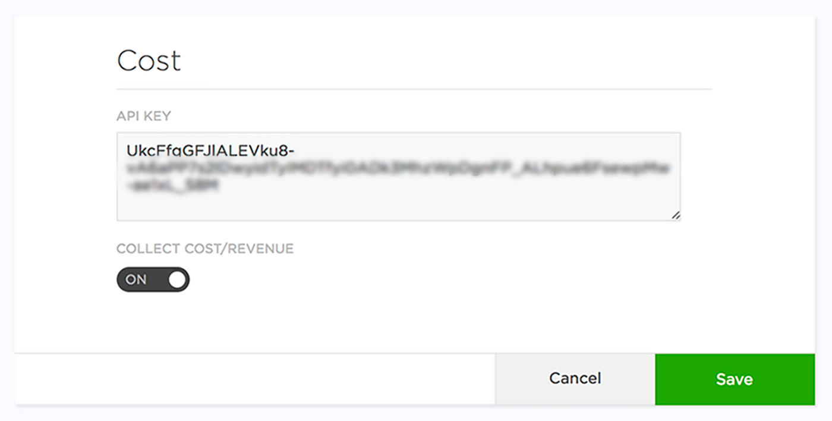The height and width of the screenshot is (421, 832).
Task: Click the divider line under Cost heading
Action: coord(414,89)
